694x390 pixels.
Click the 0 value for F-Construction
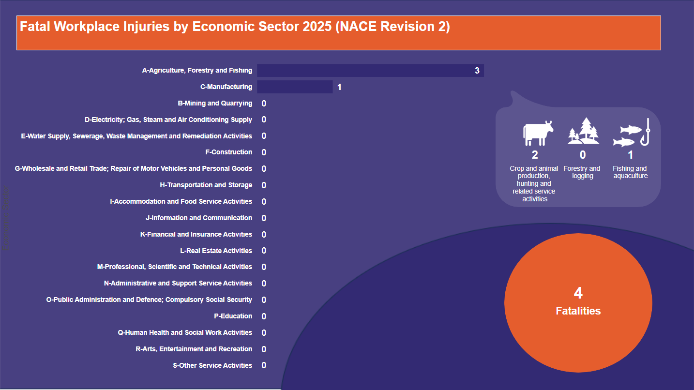[x=264, y=152]
